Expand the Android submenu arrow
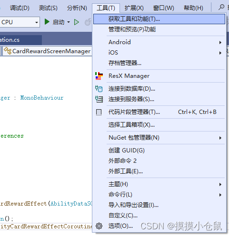The image size is (229, 235). (220, 42)
